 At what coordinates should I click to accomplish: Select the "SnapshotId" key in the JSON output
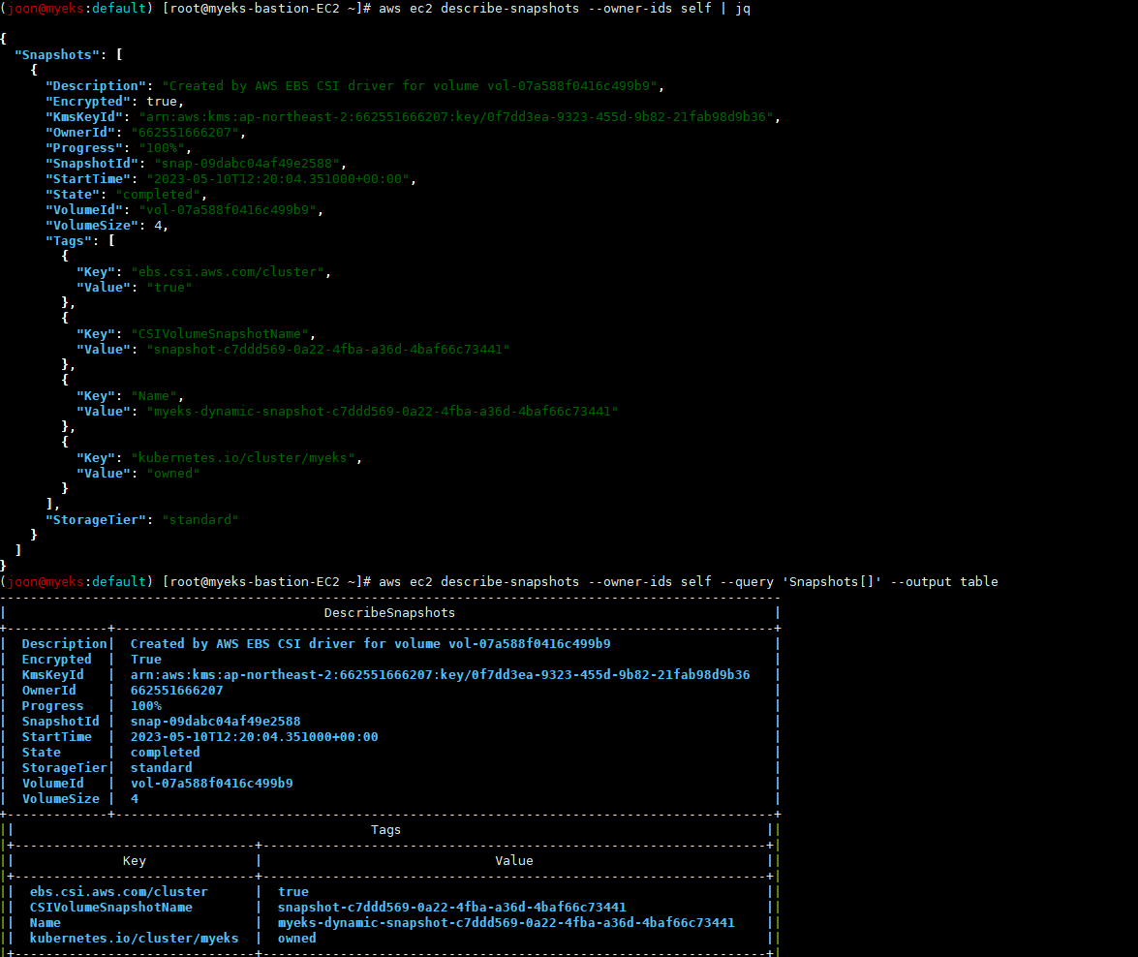pos(96,164)
